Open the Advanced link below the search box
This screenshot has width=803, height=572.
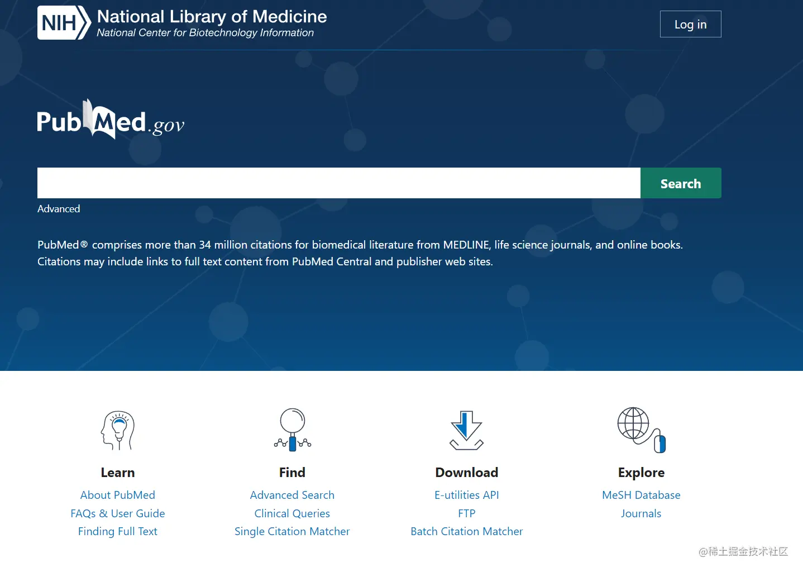[59, 209]
